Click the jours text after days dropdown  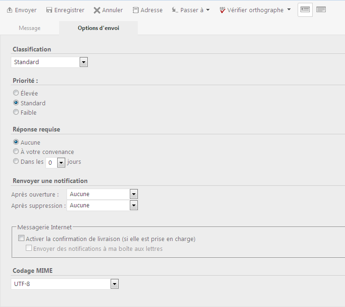[74, 161]
